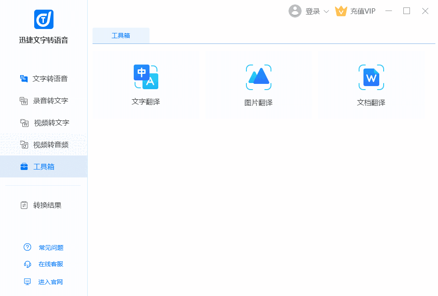Screen dimensions: 438x296
Task: Click the user avatar icon
Action: pos(295,11)
